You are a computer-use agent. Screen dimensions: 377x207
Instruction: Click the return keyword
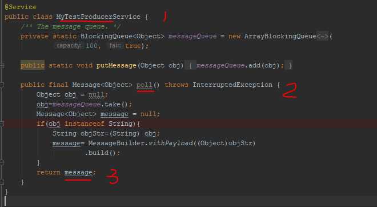(x=49, y=172)
